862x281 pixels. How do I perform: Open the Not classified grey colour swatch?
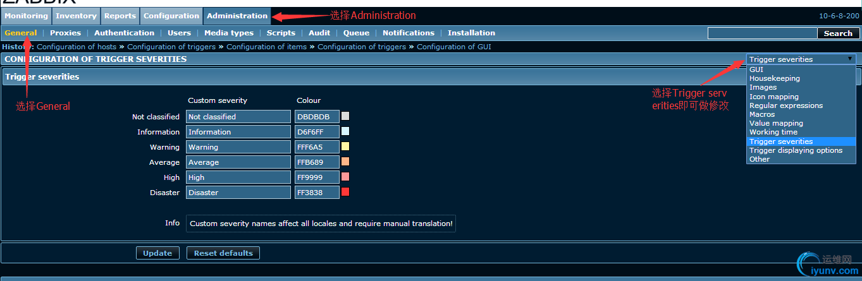point(345,116)
